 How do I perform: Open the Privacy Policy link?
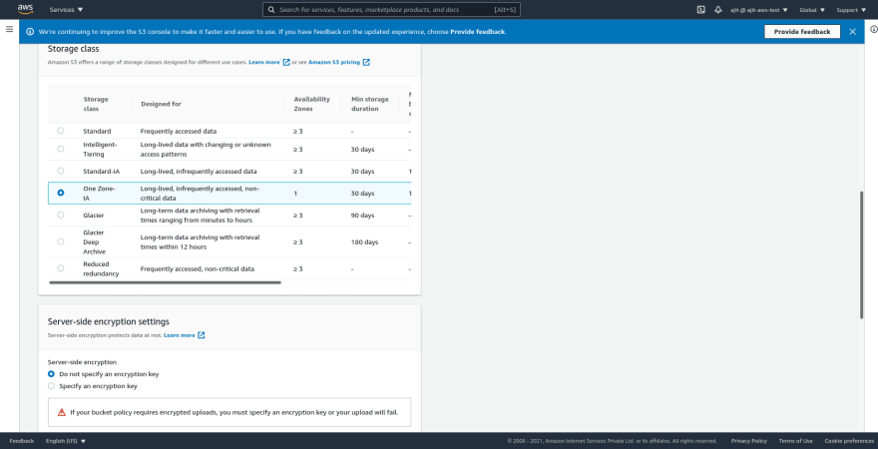coord(748,441)
